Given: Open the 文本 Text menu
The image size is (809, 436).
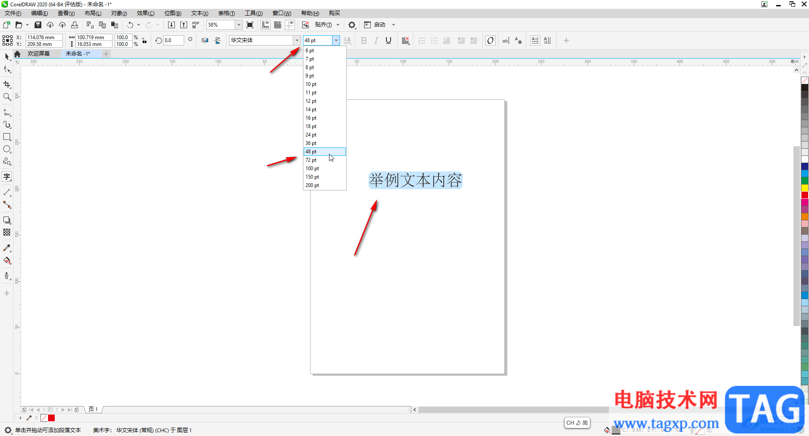Looking at the screenshot, I should point(200,13).
